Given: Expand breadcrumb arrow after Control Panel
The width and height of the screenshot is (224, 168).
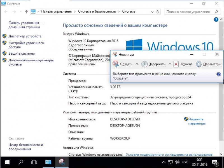Looking at the screenshot, I should point(75,11).
